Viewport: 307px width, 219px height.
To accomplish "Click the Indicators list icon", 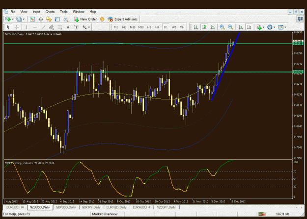I will (259, 27).
